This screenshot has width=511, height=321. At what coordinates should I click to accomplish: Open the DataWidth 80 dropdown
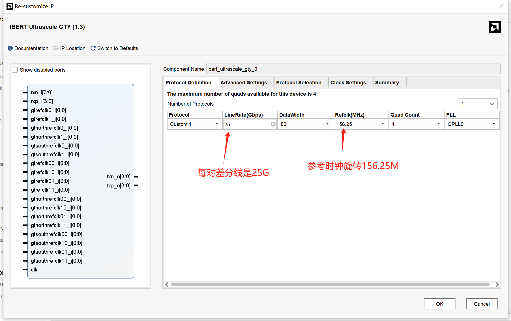tap(305, 124)
